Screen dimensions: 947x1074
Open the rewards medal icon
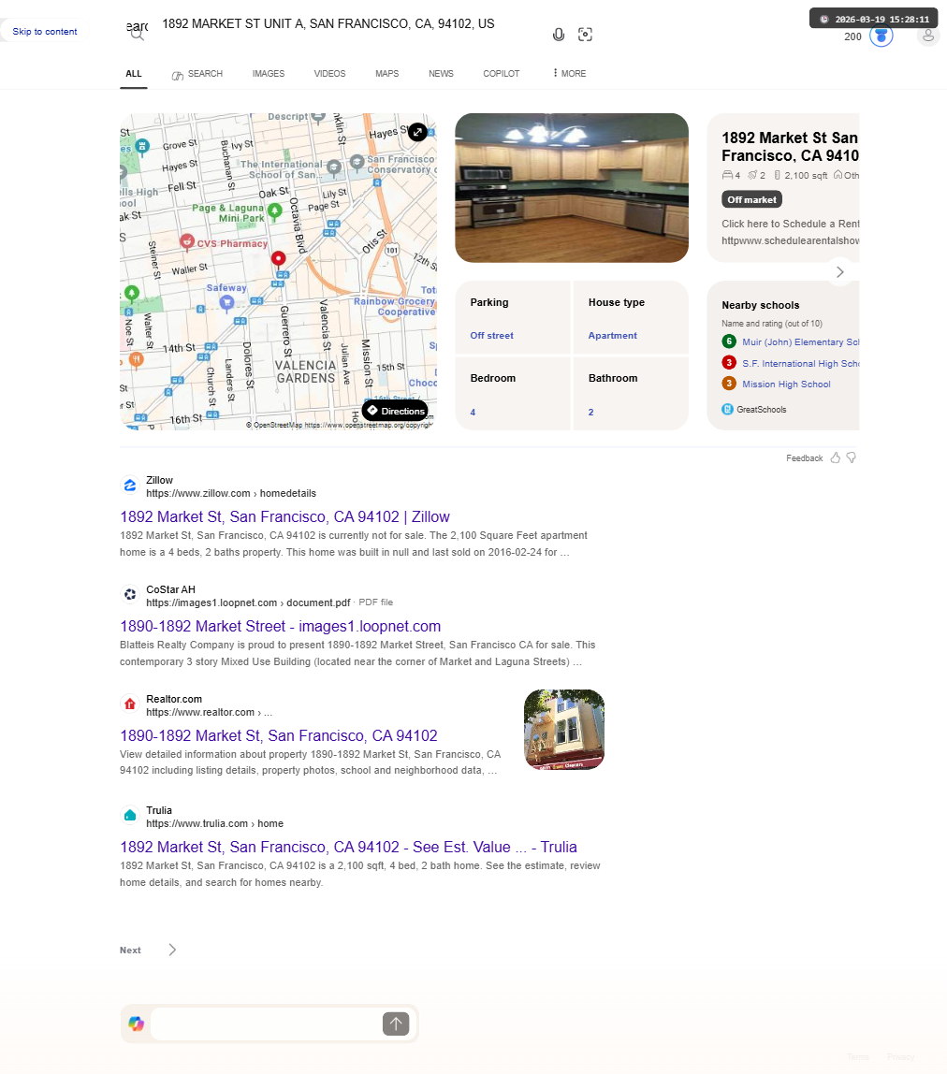pos(881,36)
